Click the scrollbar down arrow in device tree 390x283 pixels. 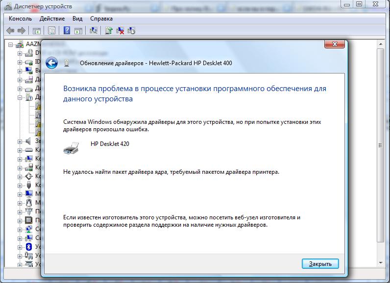tap(381, 262)
